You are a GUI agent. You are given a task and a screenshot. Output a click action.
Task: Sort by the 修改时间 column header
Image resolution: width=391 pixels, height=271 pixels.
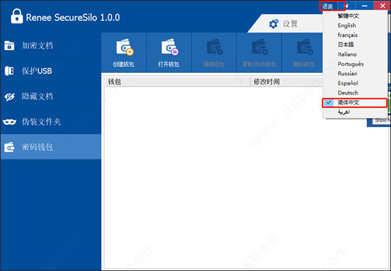[287, 82]
